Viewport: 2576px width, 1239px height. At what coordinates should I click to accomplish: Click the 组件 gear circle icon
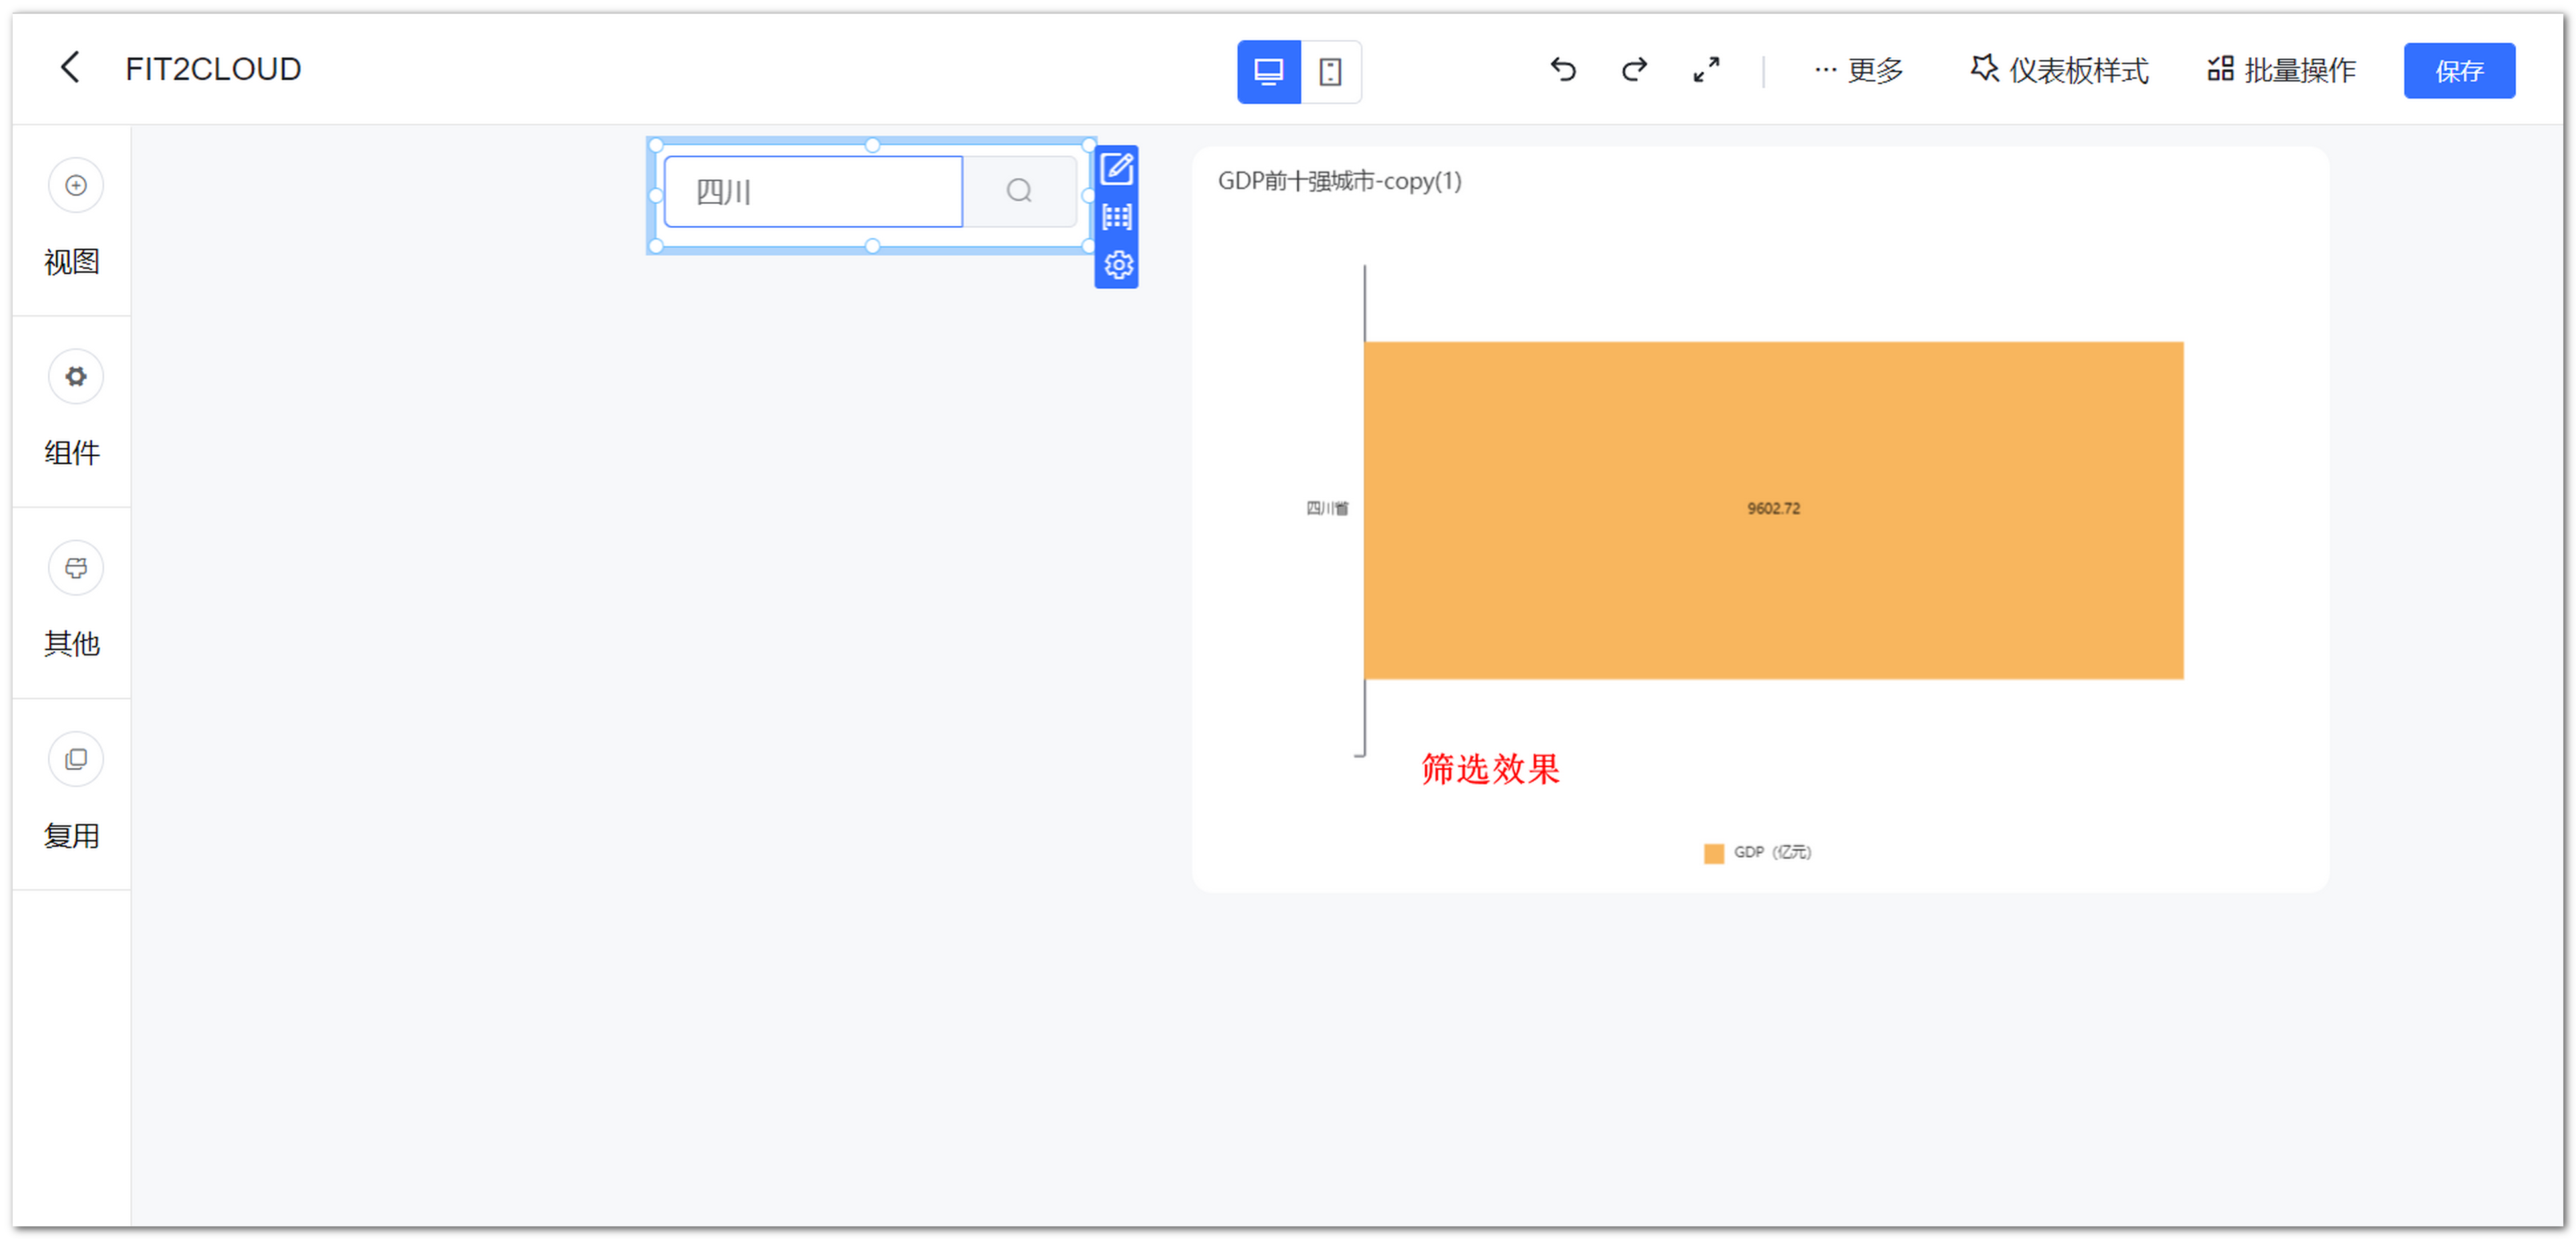point(76,376)
